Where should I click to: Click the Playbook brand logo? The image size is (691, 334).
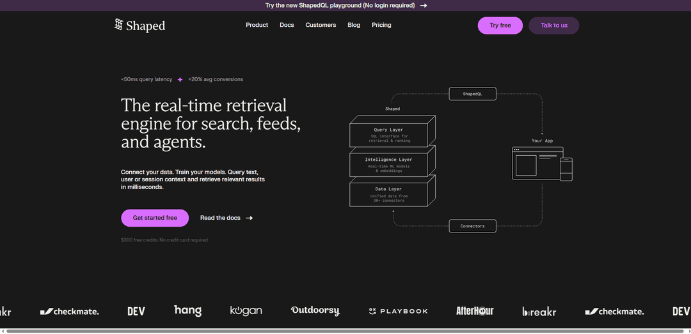coord(398,311)
